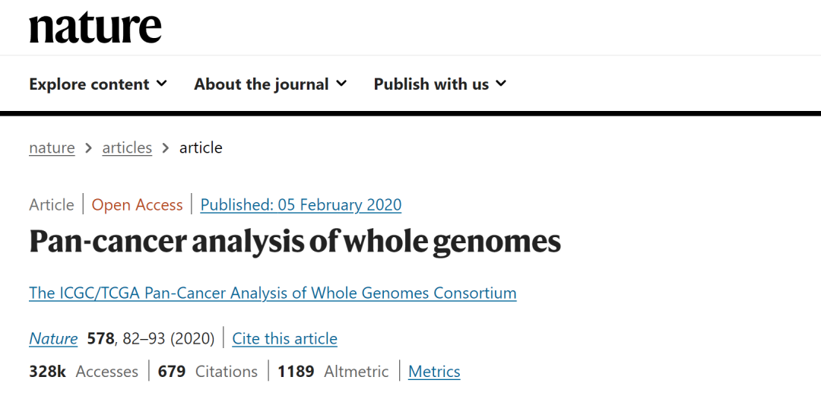Click the Open Access label
Viewport: 821px width, 415px height.
[x=137, y=204]
